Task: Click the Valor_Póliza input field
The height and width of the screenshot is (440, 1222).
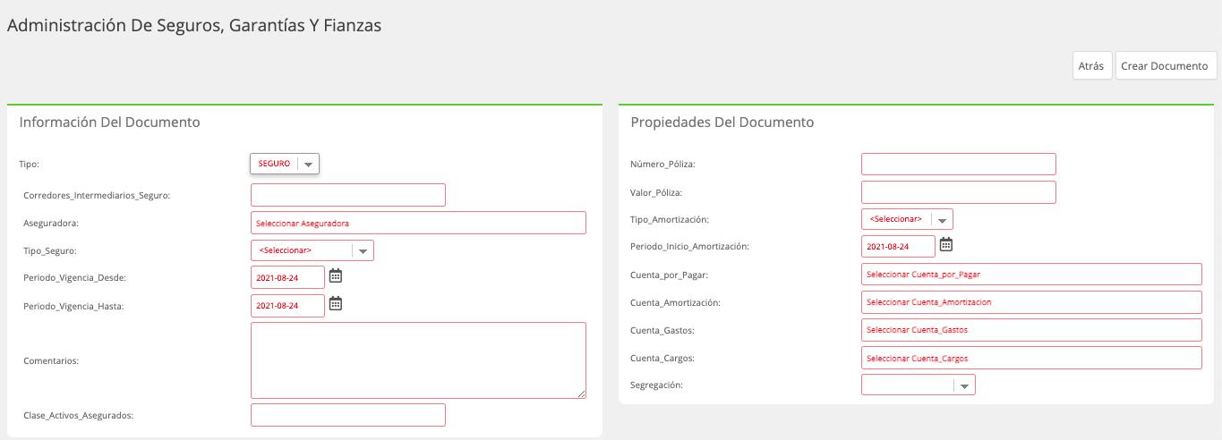Action: tap(959, 192)
